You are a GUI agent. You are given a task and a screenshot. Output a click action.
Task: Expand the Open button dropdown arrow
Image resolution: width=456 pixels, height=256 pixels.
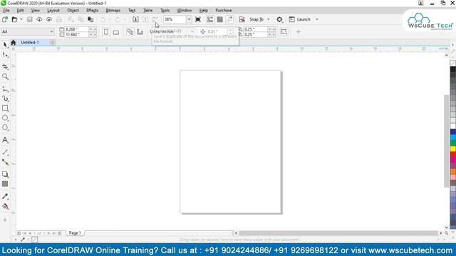click(x=21, y=19)
